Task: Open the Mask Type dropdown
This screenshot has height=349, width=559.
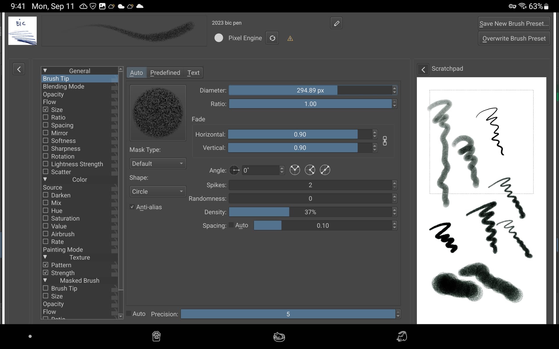Action: coord(158,163)
